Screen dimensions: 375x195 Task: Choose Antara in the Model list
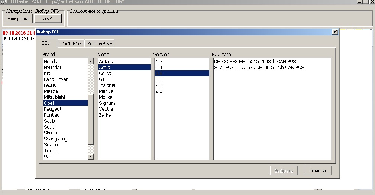[x=125, y=61]
